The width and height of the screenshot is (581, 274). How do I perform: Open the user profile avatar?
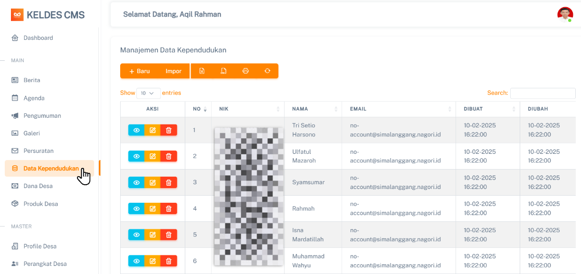(565, 15)
